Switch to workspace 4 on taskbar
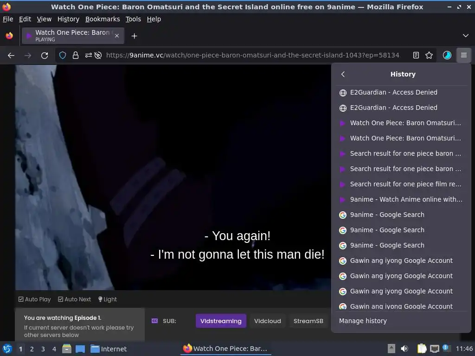This screenshot has width=475, height=356. click(54, 349)
